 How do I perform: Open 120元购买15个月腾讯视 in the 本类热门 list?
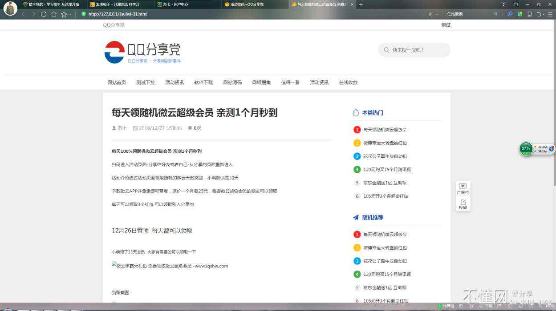[387, 170]
